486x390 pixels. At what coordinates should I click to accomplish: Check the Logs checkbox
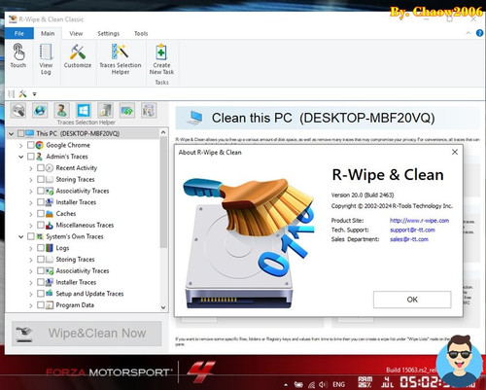pos(41,248)
